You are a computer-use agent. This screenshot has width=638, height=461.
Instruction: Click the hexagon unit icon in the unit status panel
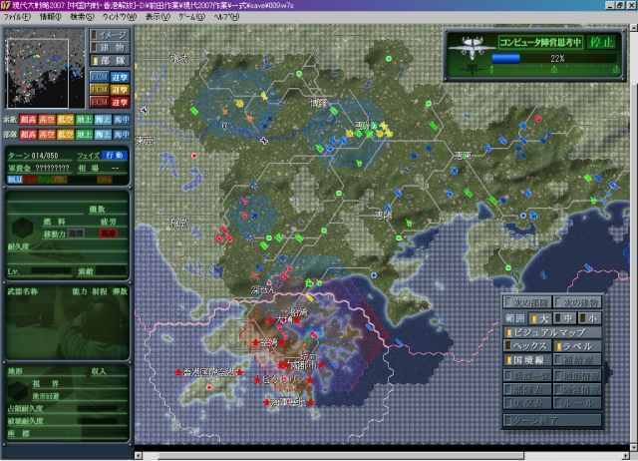22,228
